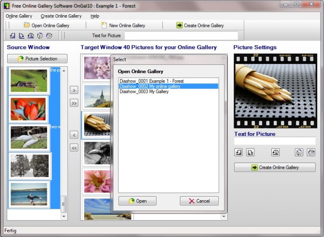Select the swans thumbnail in Source Window
This screenshot has height=237, width=324.
pos(29,137)
